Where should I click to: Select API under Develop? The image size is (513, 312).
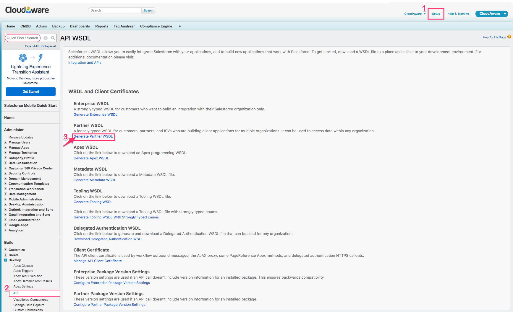tap(16, 293)
